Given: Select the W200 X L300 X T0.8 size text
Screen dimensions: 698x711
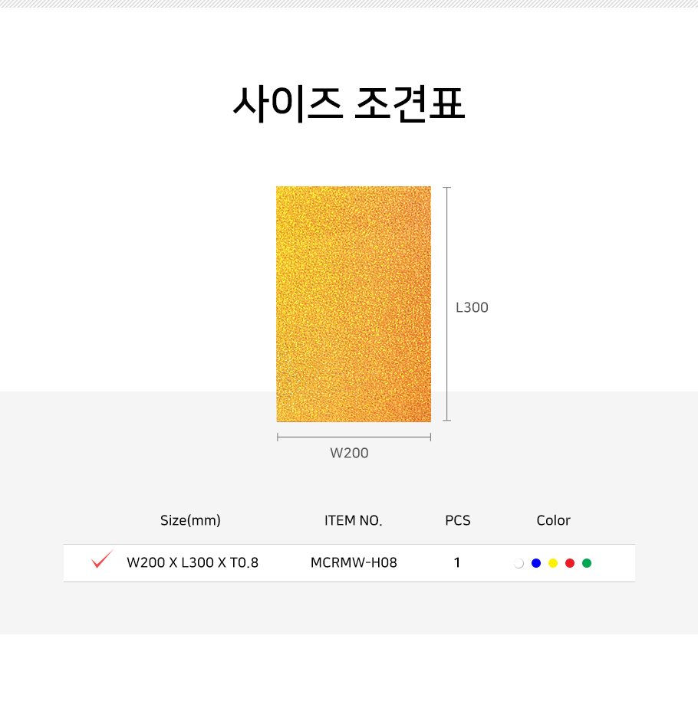Looking at the screenshot, I should (193, 563).
